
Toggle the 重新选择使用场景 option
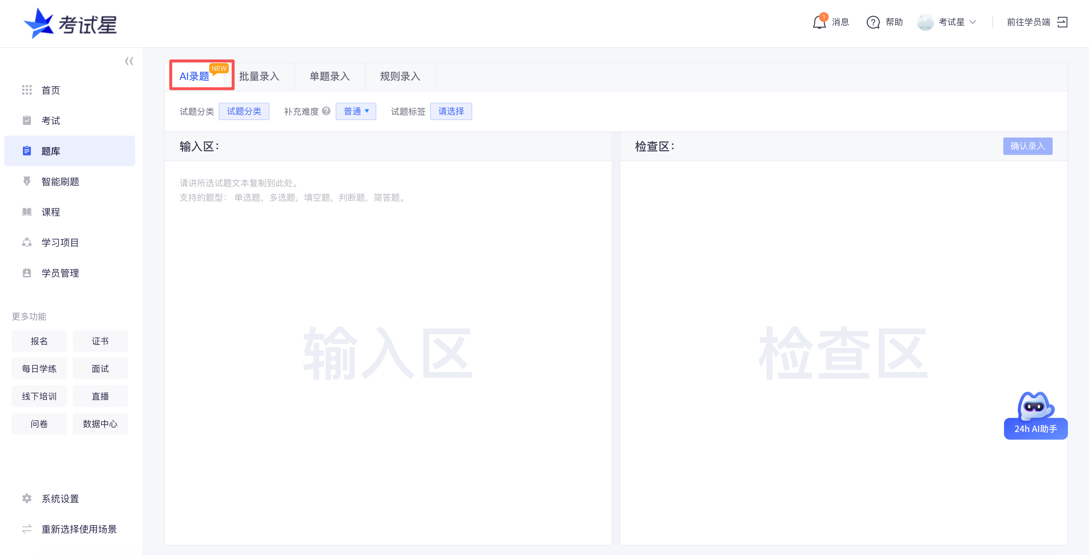click(78, 529)
